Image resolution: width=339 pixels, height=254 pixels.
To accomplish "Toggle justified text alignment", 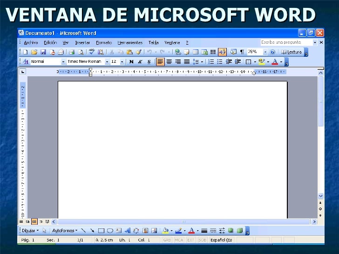I will click(x=187, y=62).
